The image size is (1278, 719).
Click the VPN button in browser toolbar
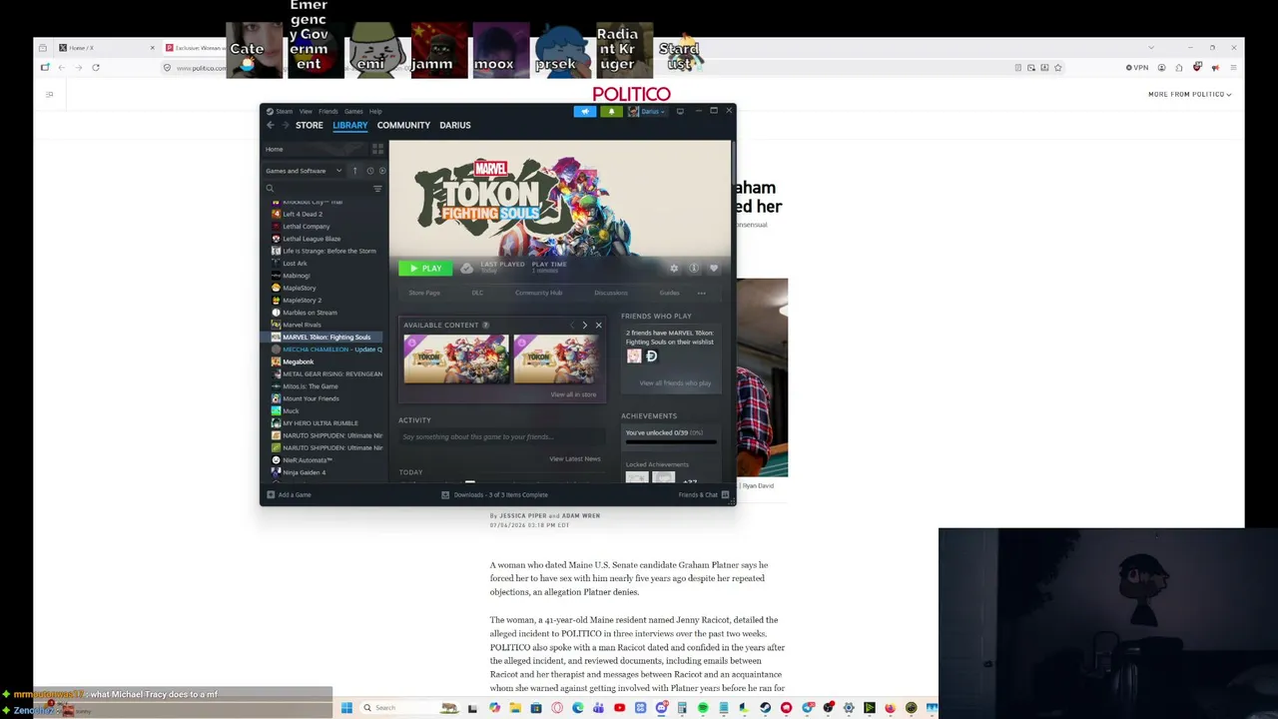pyautogui.click(x=1137, y=68)
